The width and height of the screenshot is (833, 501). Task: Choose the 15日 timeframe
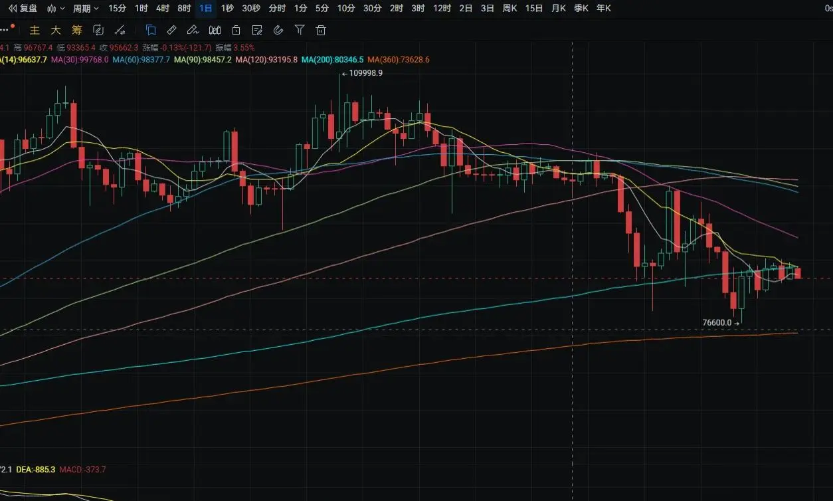coord(534,9)
